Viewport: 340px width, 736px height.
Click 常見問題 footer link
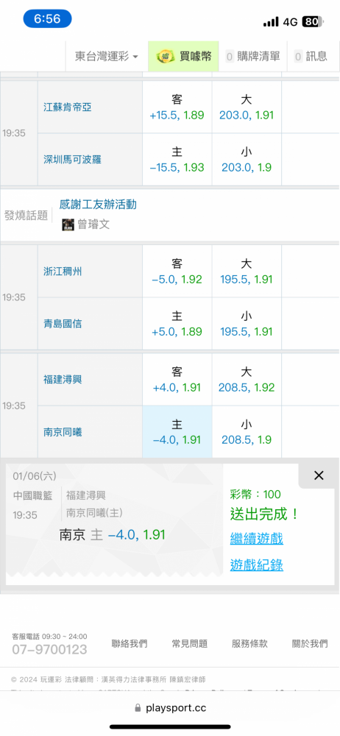click(190, 643)
